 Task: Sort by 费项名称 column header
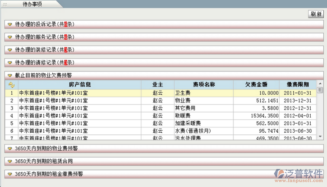click(x=204, y=85)
